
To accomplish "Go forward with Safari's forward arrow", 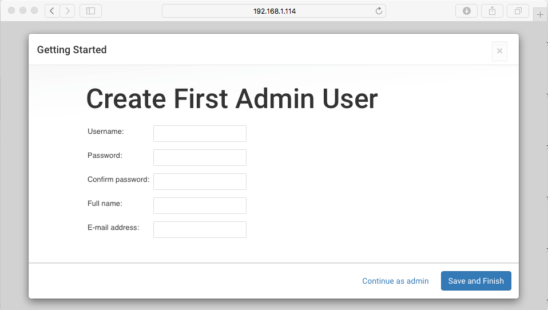I will pyautogui.click(x=67, y=11).
